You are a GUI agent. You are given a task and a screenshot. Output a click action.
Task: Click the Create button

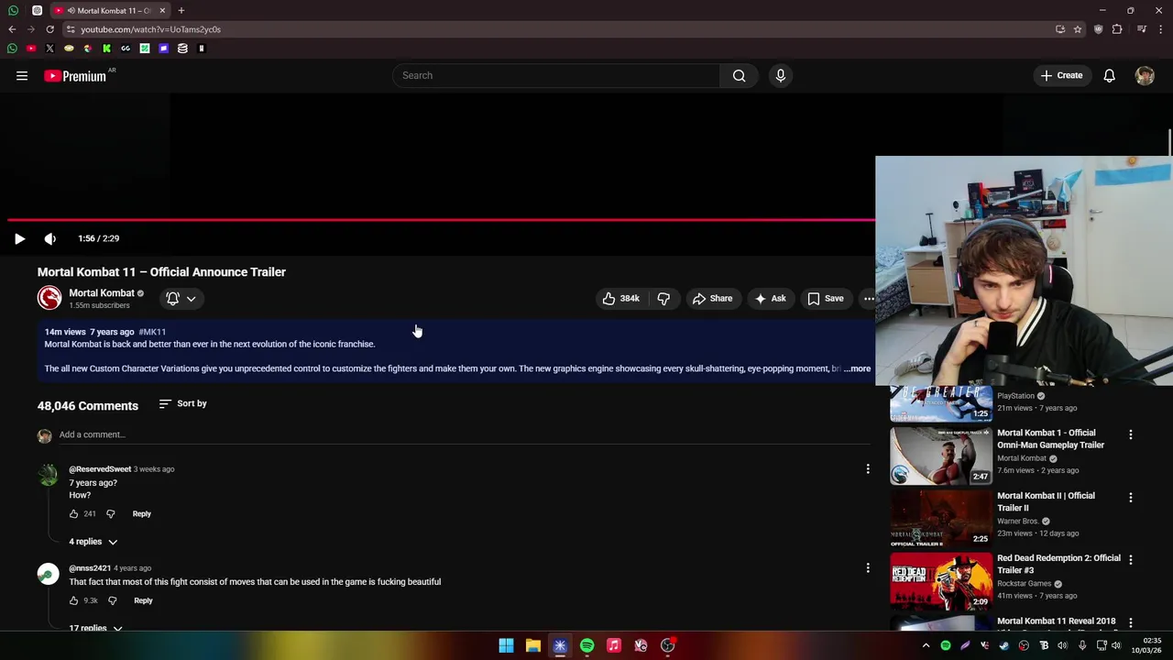coord(1061,75)
